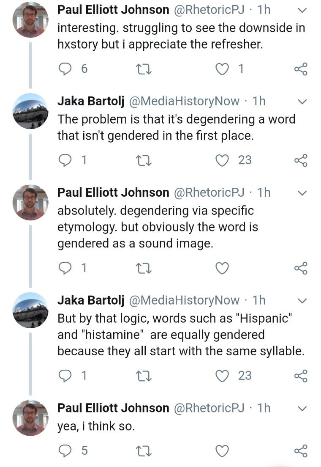Like the "degendering a word" tweet
Viewport: 321px width, 467px height.
pos(222,160)
